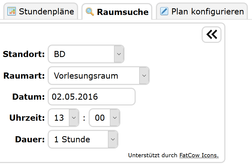Viewport: 252px width, 165px height.
Task: Click the Dauer: label
Action: click(30, 139)
